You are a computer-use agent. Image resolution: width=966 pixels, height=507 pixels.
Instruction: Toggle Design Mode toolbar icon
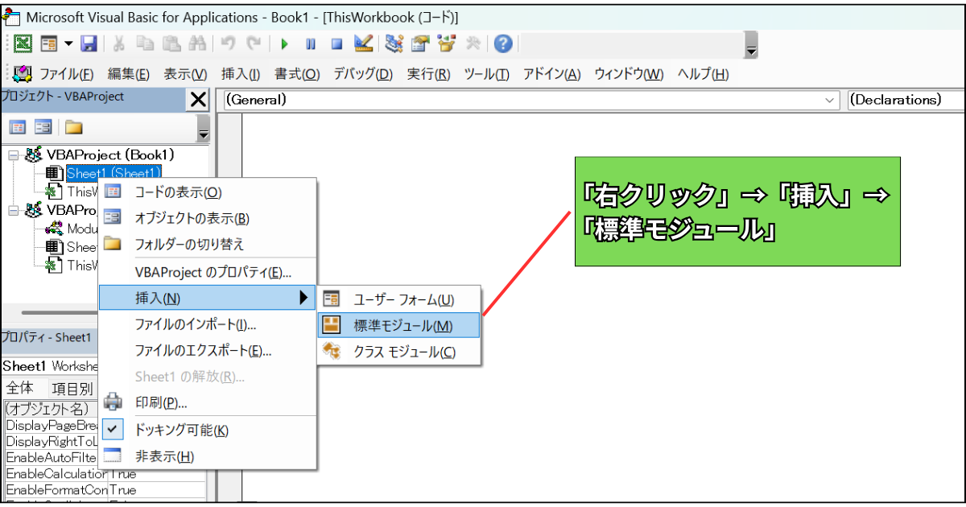pos(363,43)
